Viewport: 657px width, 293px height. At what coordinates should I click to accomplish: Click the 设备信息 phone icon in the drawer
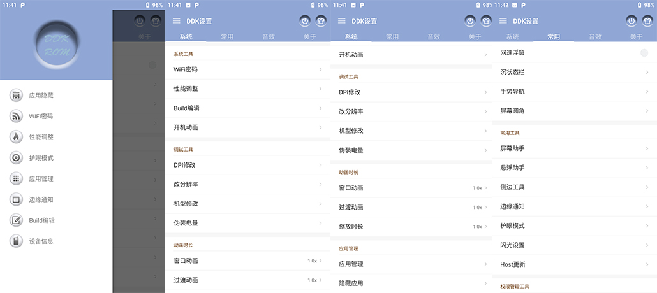coord(16,241)
